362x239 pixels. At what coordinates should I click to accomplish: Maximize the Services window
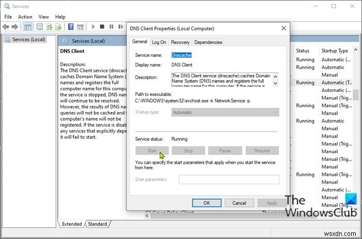334,6
